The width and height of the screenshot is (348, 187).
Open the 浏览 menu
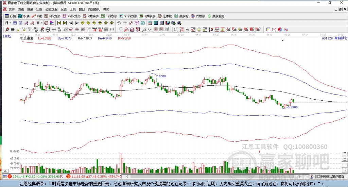pos(21,9)
